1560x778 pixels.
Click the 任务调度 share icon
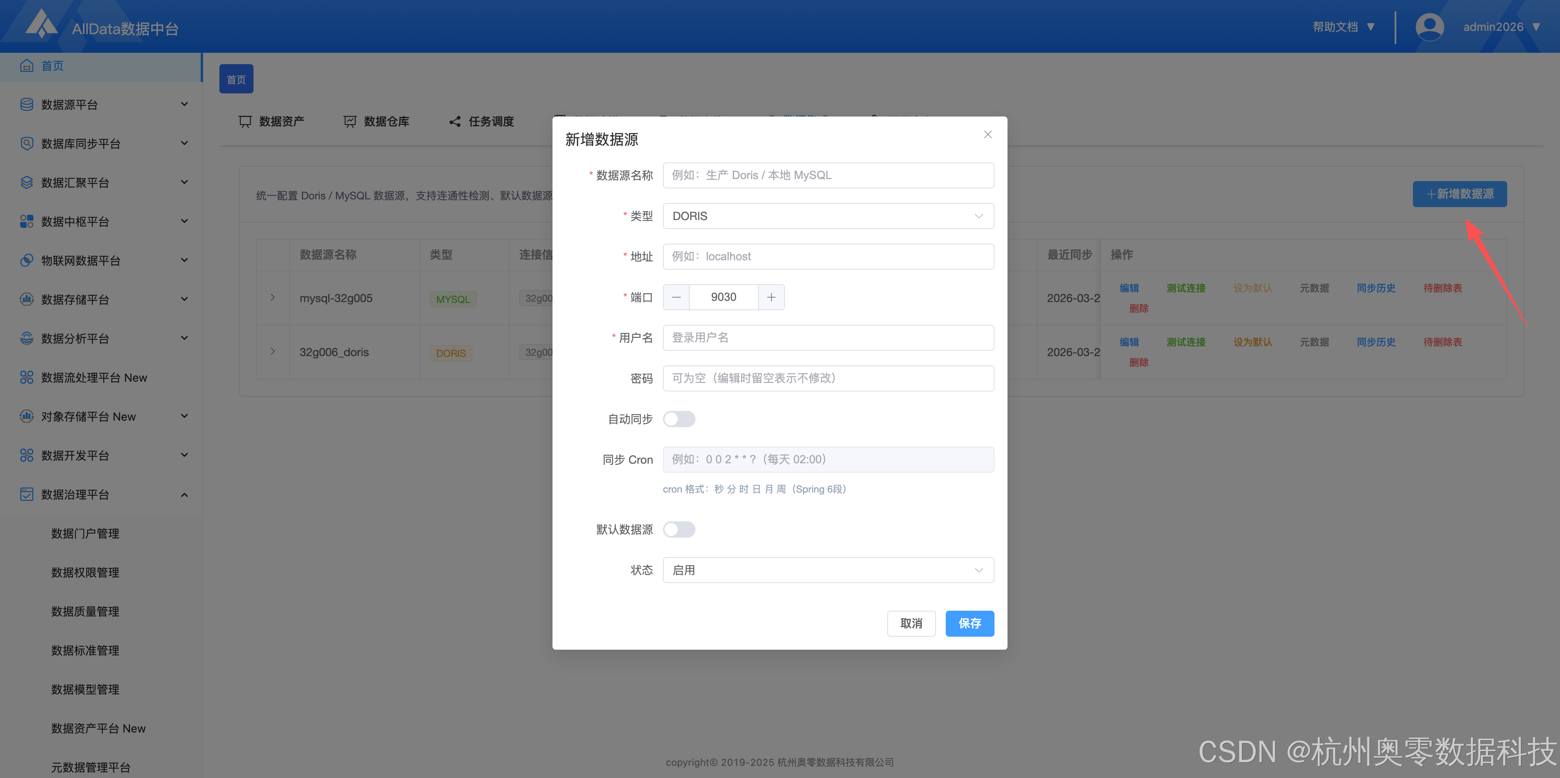(455, 122)
